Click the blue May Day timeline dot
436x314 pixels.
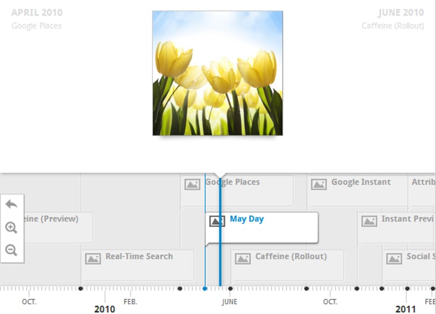(x=205, y=289)
